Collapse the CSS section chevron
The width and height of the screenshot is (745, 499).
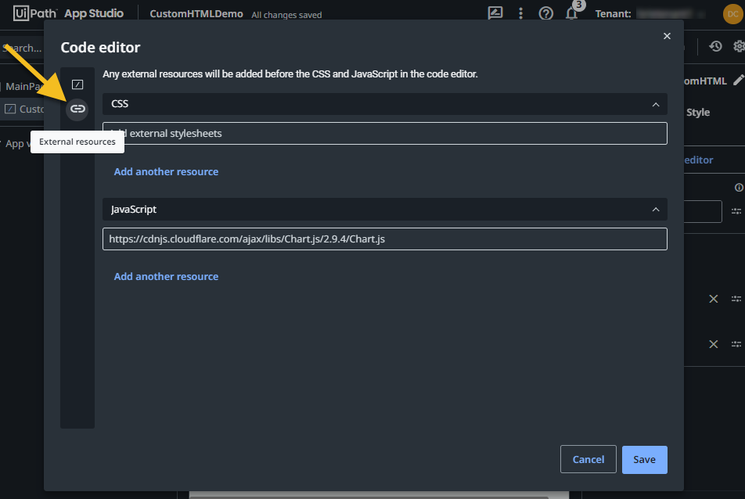657,104
